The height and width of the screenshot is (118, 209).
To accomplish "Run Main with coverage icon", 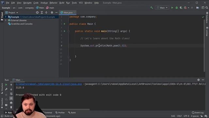I will point(181,8).
